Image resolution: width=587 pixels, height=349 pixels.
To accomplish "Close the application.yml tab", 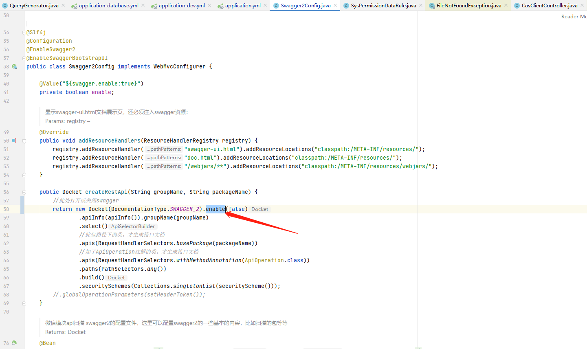I will (x=265, y=5).
